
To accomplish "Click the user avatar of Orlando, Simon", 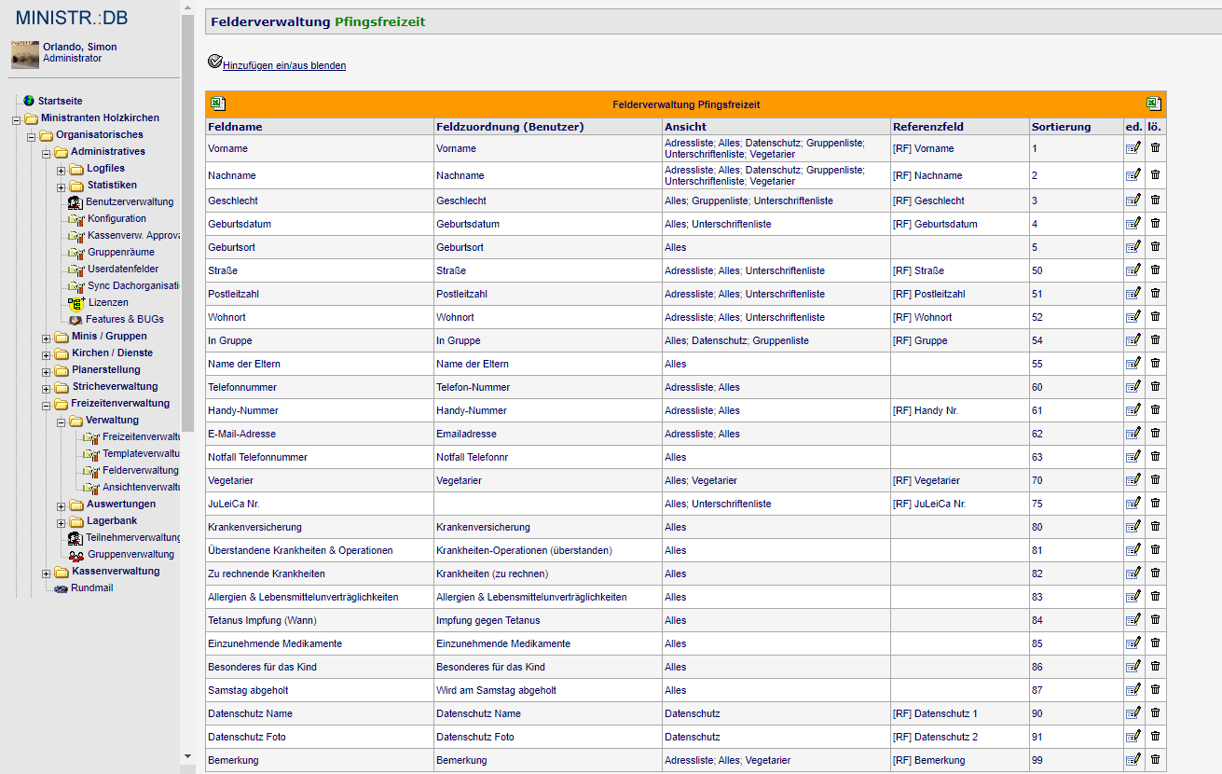I will tap(25, 55).
